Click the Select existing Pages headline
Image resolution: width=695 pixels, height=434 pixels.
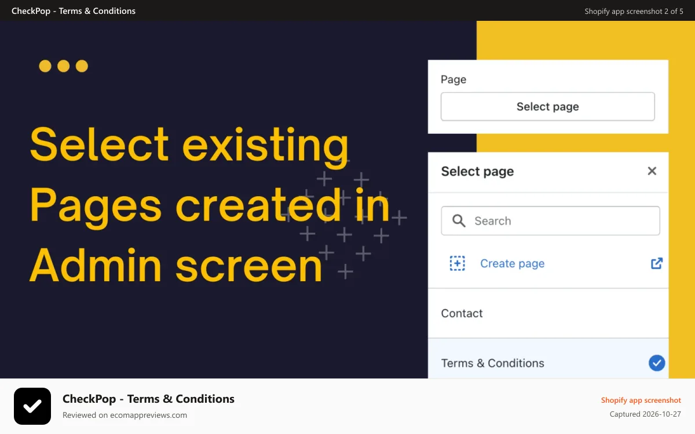tap(210, 204)
